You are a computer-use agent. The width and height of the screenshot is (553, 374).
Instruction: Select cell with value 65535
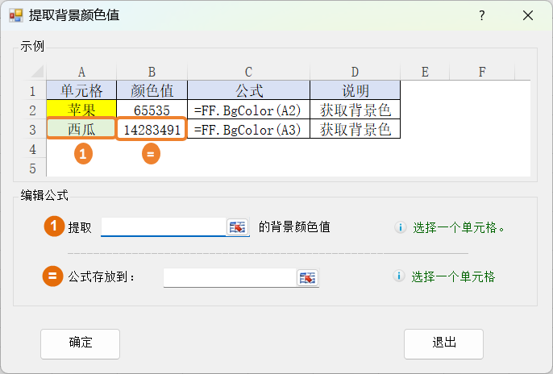pyautogui.click(x=152, y=110)
